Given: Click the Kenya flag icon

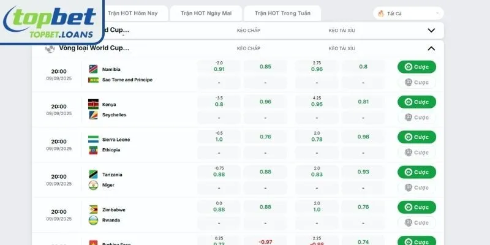Looking at the screenshot, I should 93,104.
